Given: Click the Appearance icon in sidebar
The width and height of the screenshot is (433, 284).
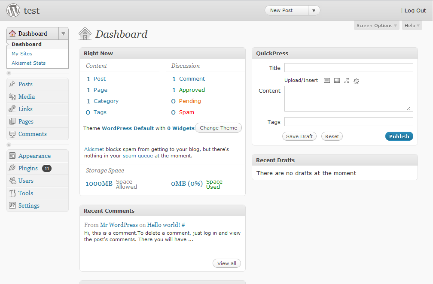Looking at the screenshot, I should 12,156.
